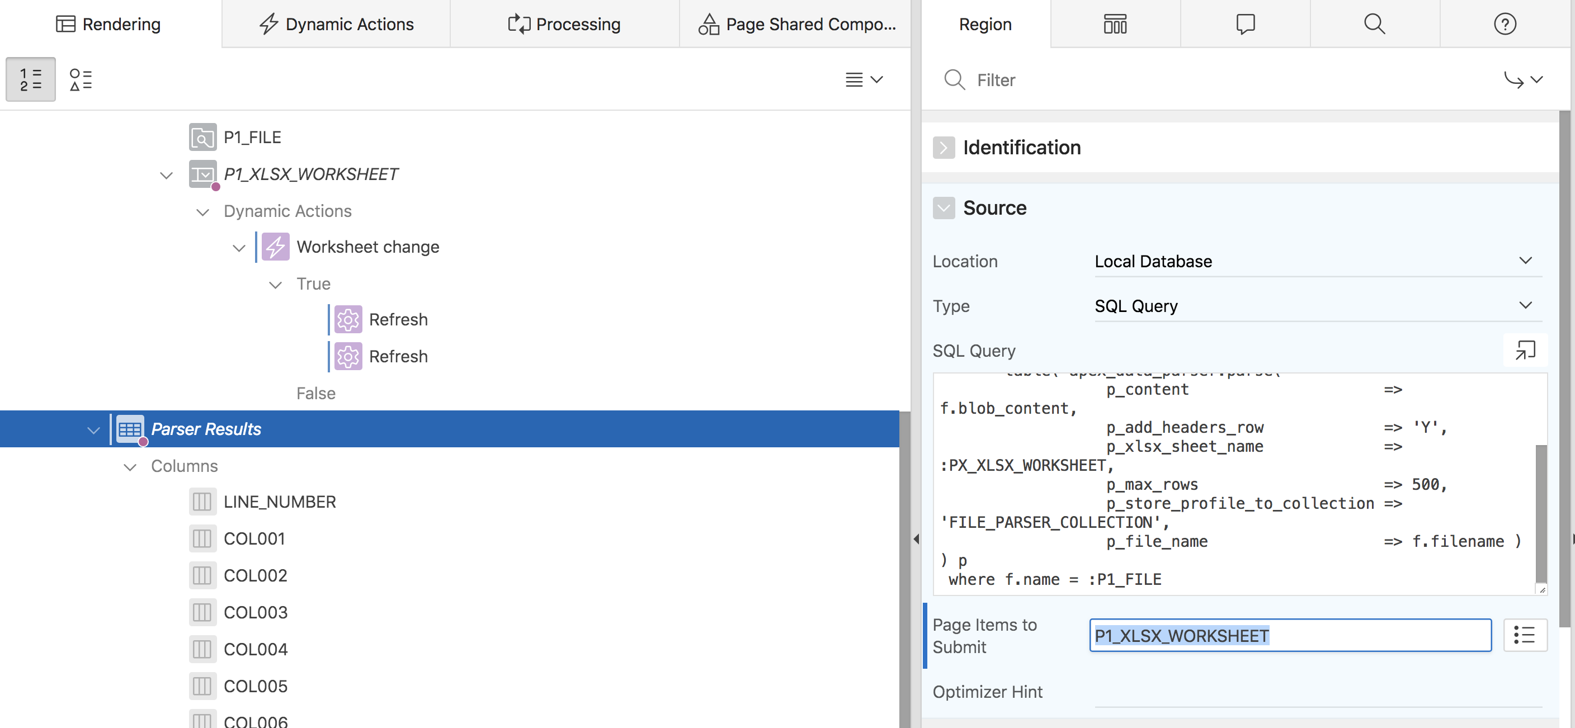1575x728 pixels.
Task: Open the comments tab icon
Action: [x=1245, y=24]
